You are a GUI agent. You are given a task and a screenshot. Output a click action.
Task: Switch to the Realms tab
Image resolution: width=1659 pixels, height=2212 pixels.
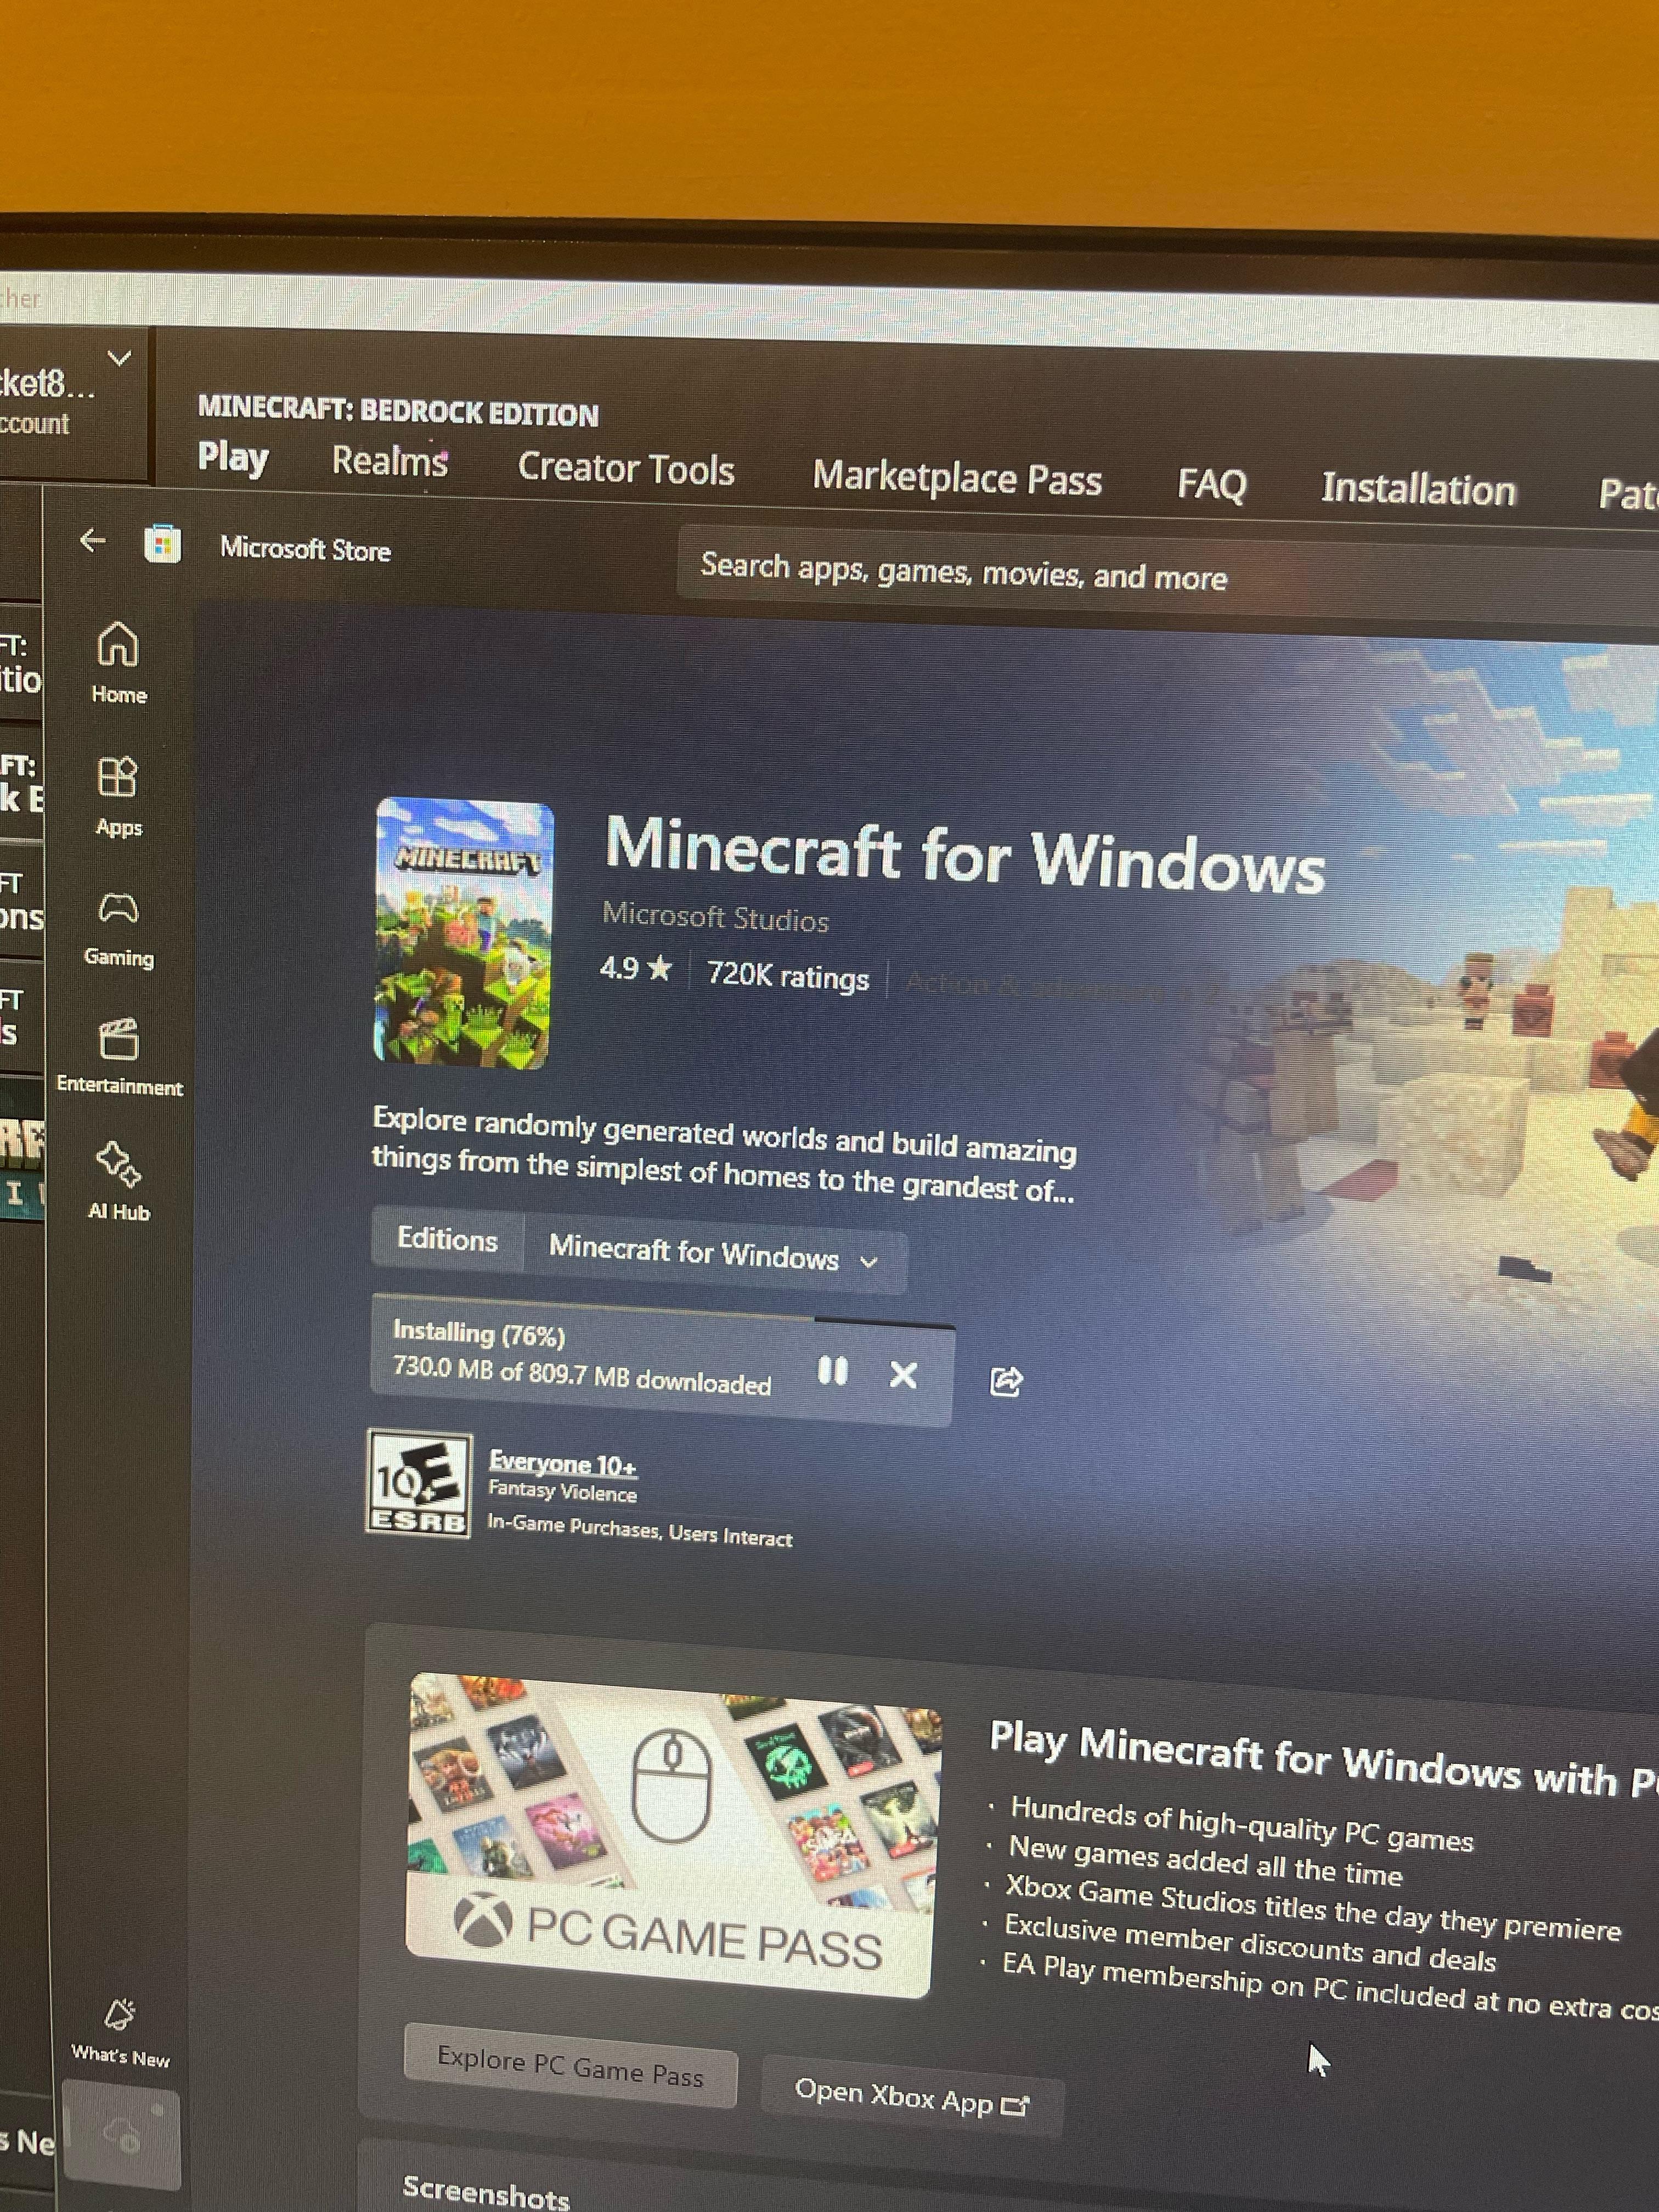point(390,461)
